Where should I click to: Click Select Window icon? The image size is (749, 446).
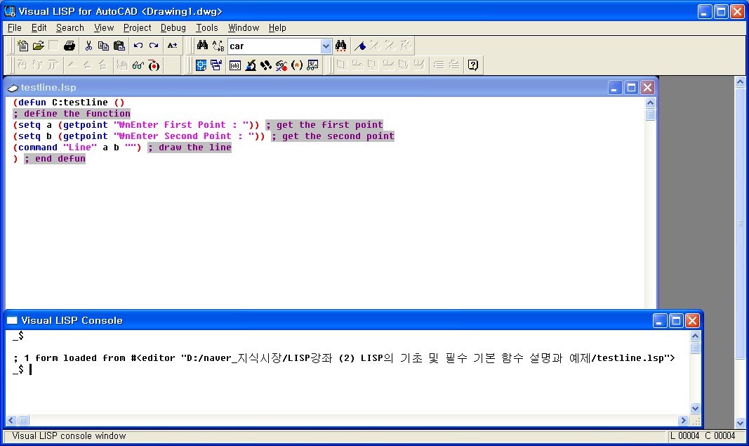point(216,65)
